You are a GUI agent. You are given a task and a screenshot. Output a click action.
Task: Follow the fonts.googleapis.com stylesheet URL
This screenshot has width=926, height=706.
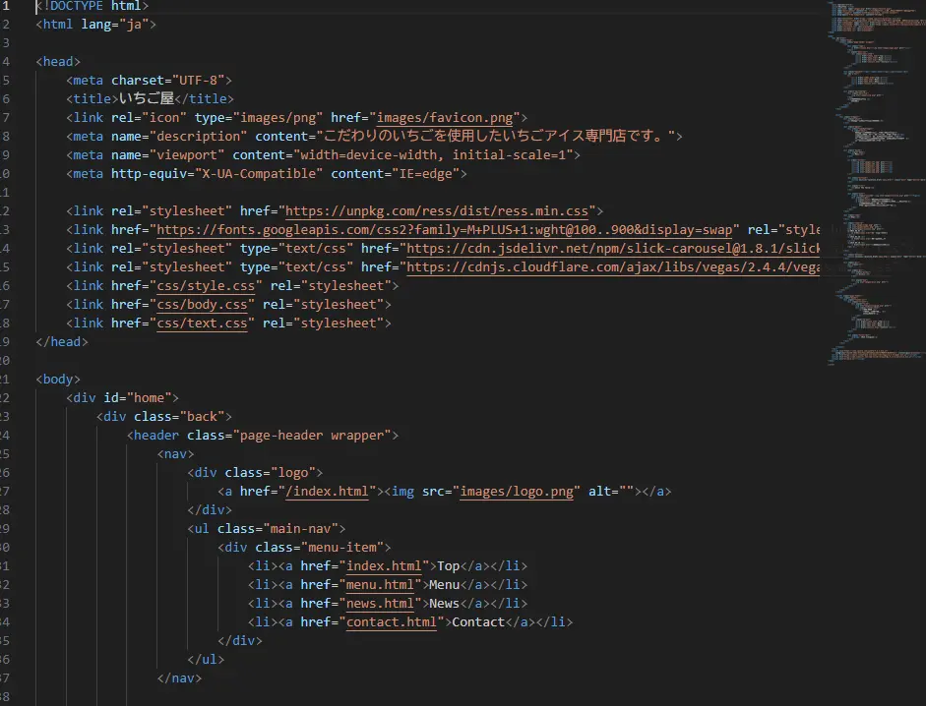443,229
